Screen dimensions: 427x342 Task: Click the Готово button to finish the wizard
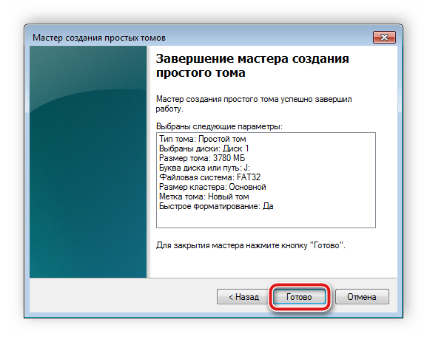click(299, 297)
